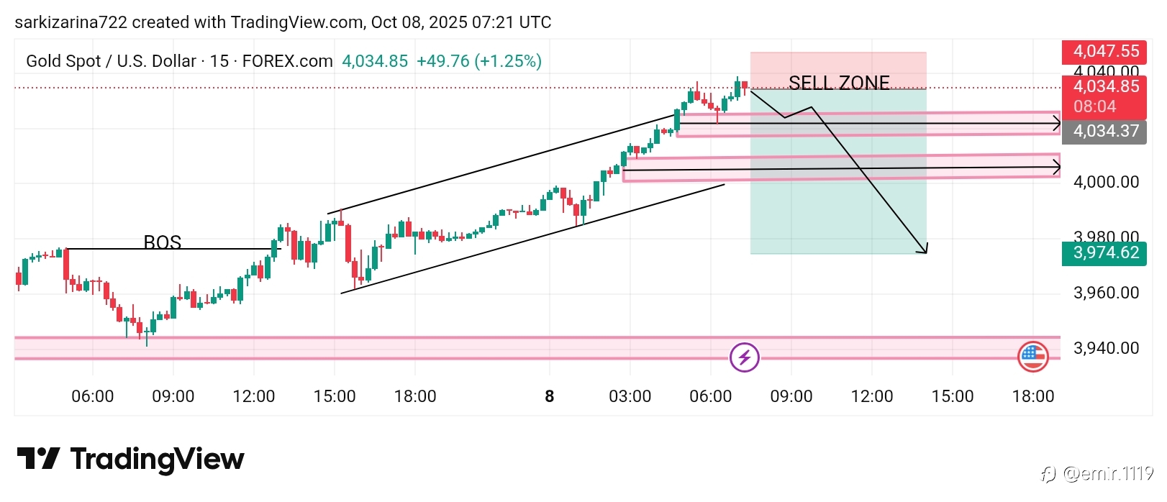Click the gray 4,034.37 price label
The width and height of the screenshot is (1167, 502).
pos(1104,132)
